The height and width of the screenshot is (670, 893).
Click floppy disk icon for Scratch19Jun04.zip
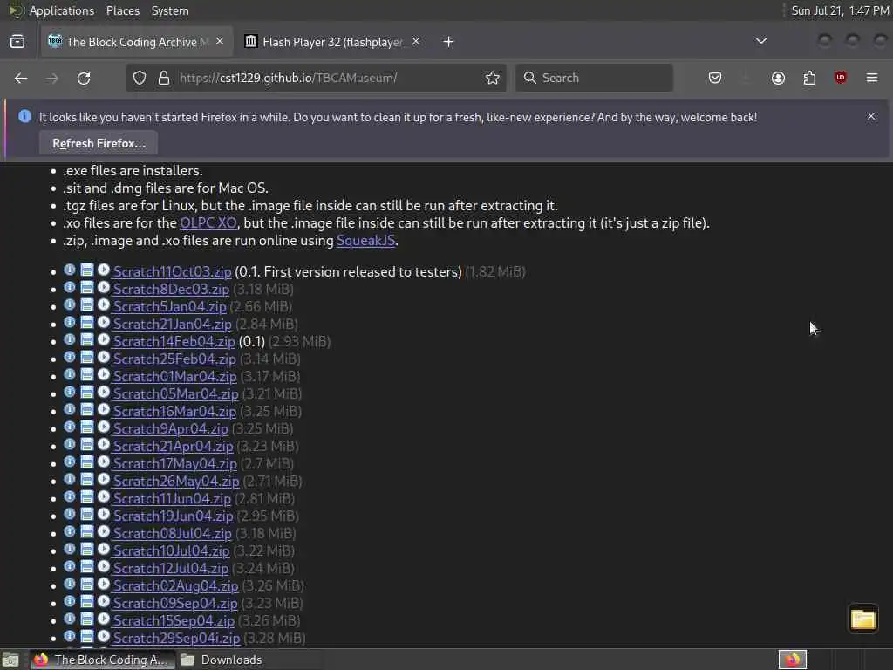click(86, 514)
